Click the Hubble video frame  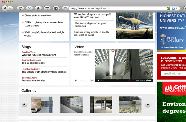(x=124, y=64)
